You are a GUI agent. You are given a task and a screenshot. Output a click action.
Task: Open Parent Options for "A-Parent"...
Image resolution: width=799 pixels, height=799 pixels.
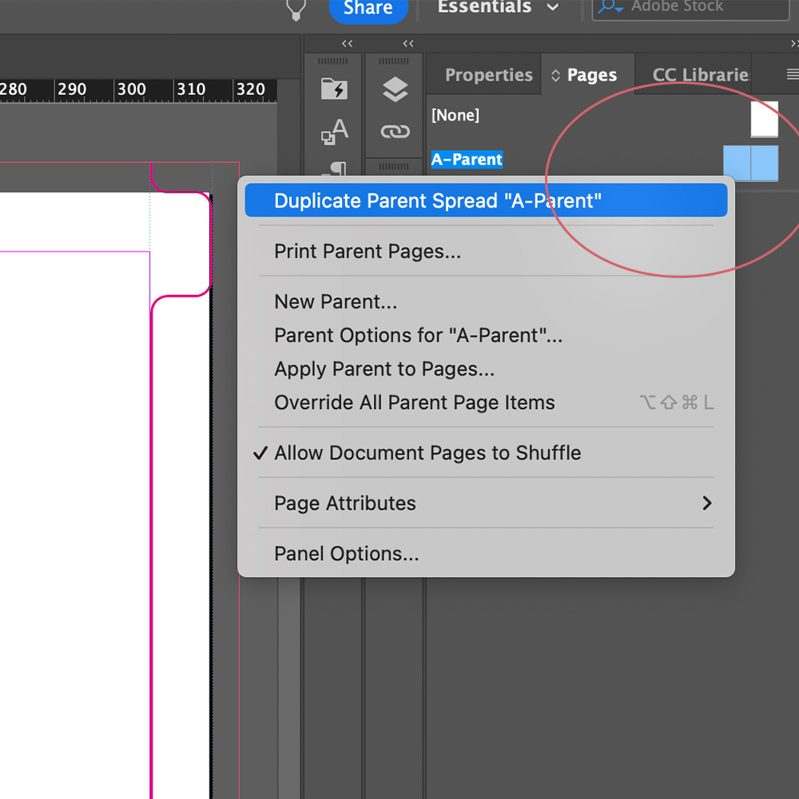coord(486,336)
